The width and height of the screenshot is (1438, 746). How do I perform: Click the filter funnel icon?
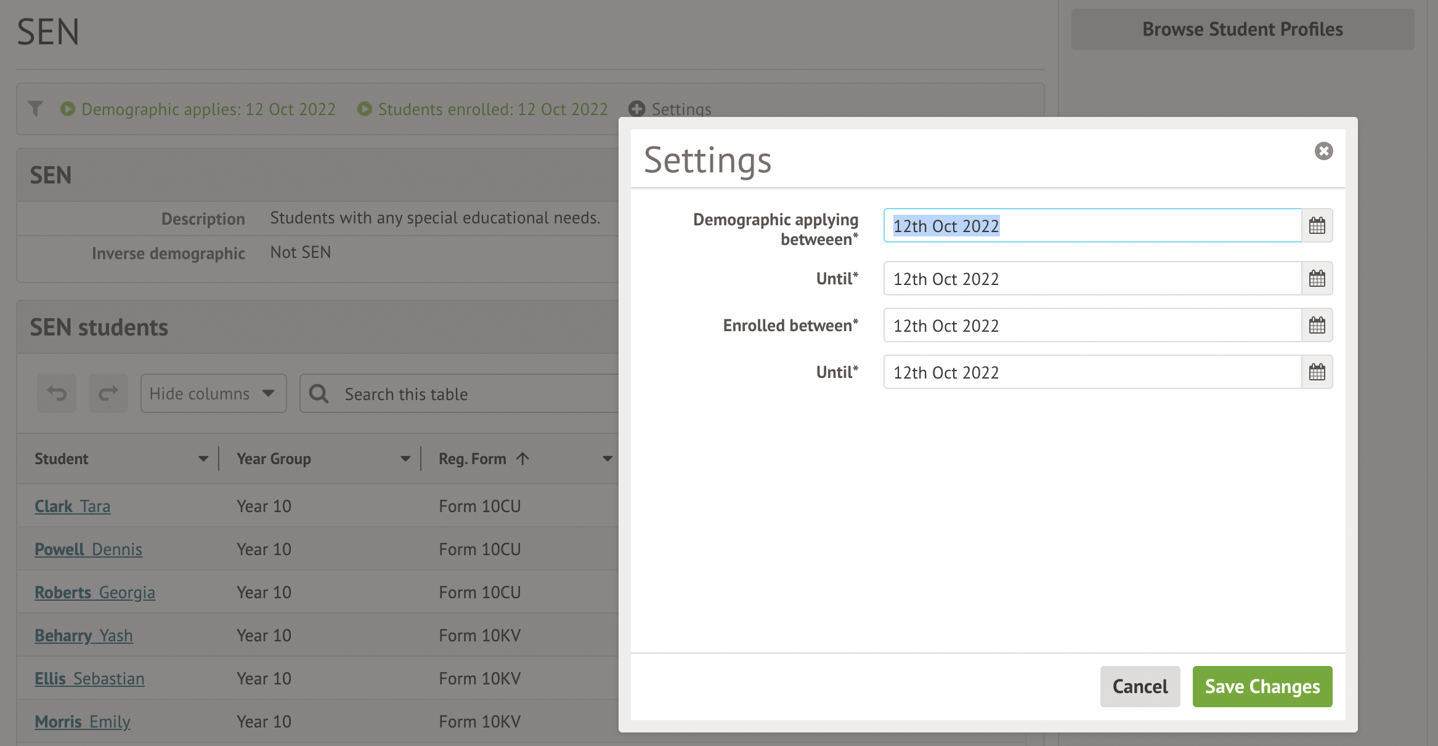coord(36,109)
